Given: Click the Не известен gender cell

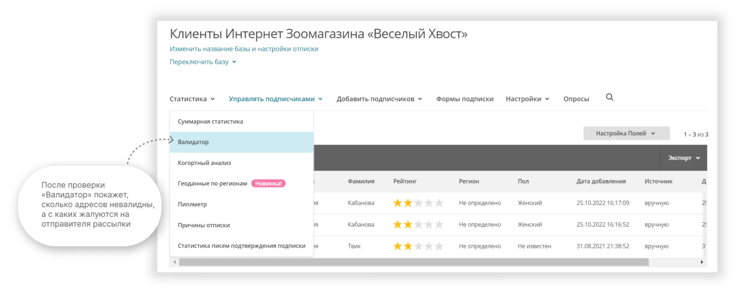Looking at the screenshot, I should click(534, 246).
